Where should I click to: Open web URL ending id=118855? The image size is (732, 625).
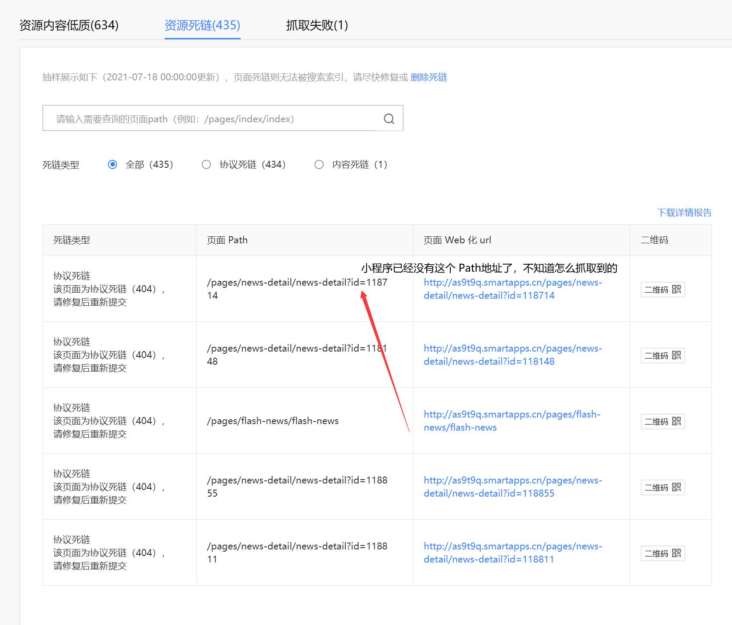[x=513, y=487]
